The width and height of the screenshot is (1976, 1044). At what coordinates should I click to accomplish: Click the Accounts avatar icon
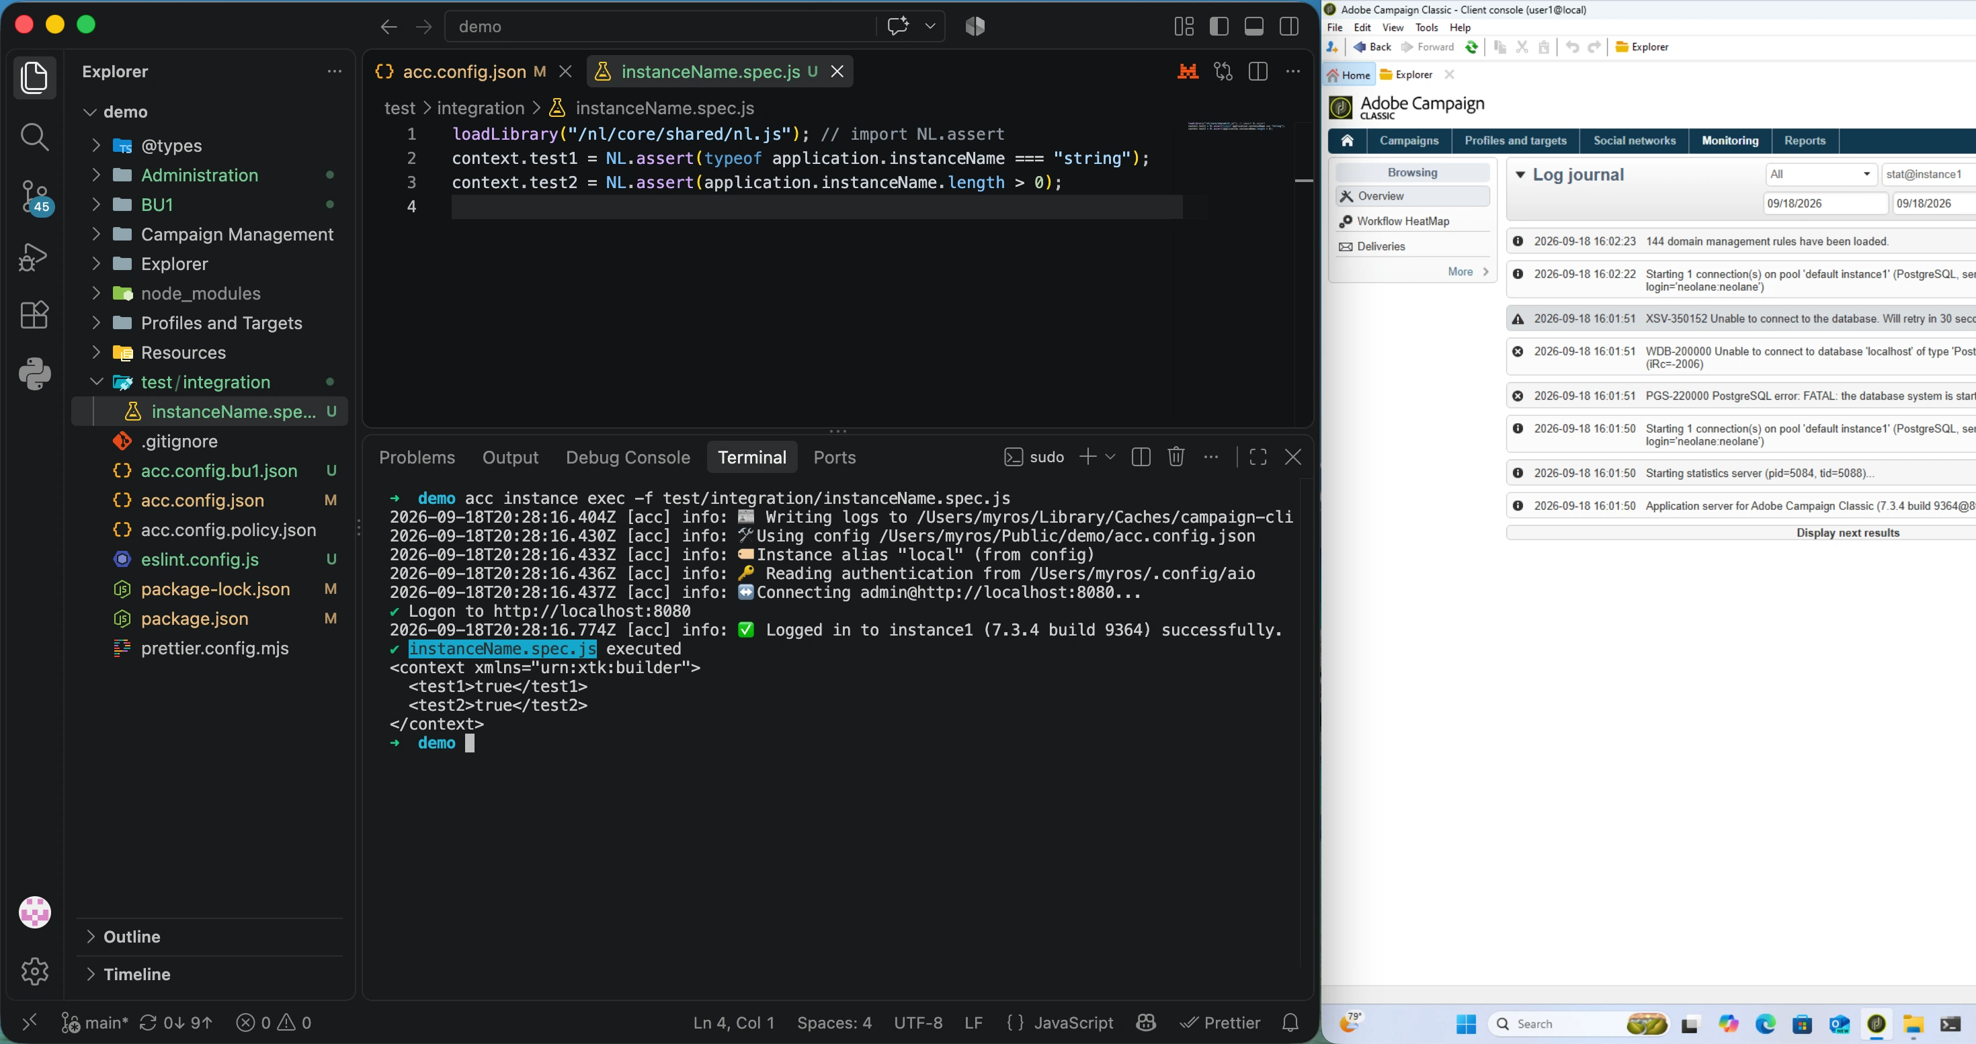click(x=34, y=912)
